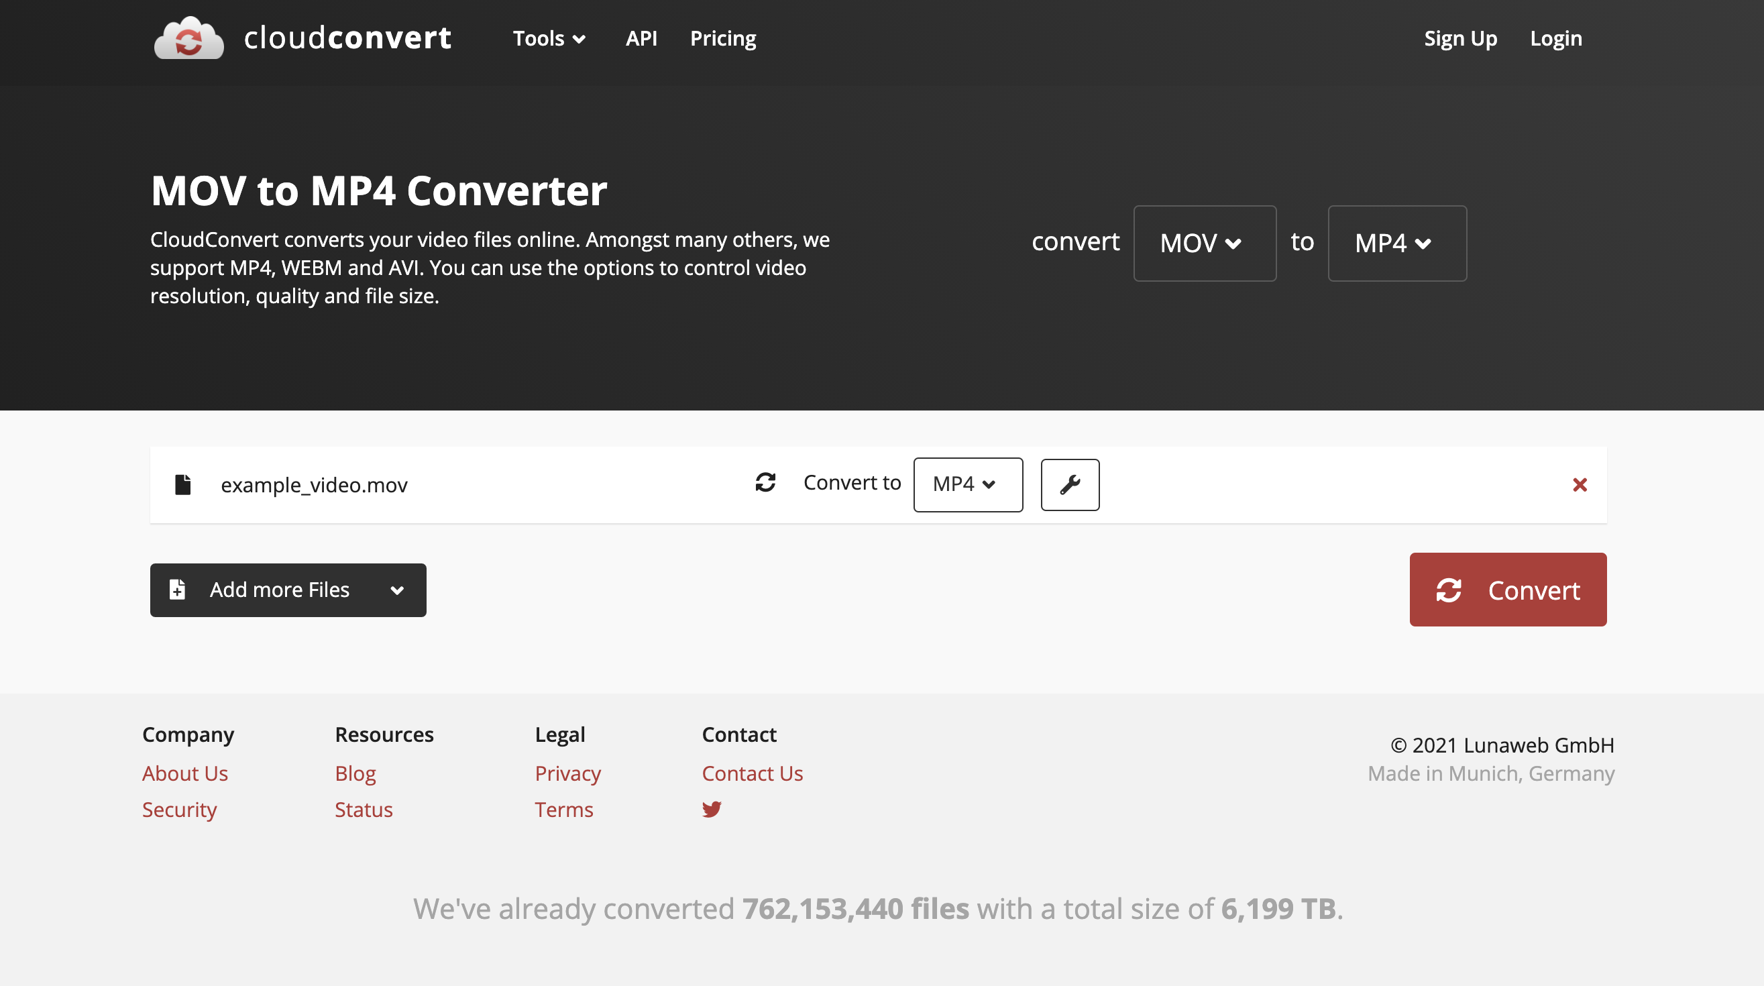Viewport: 1764px width, 986px height.
Task: Open the About Us link
Action: click(x=185, y=773)
